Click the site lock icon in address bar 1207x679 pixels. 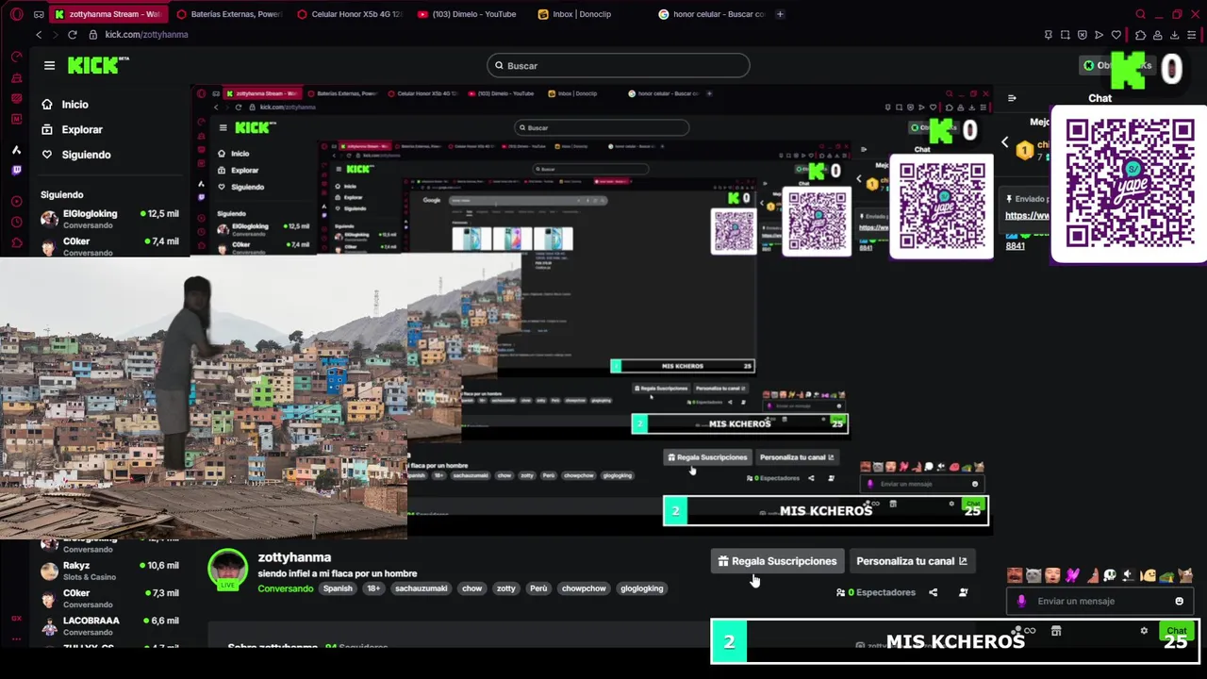tap(93, 35)
